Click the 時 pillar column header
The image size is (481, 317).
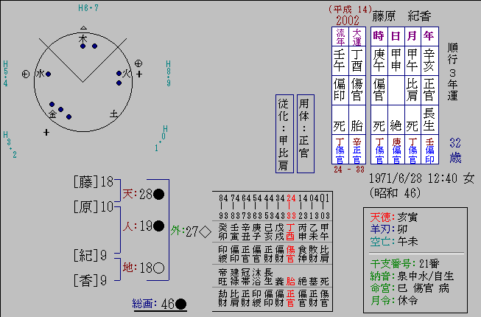coord(379,35)
